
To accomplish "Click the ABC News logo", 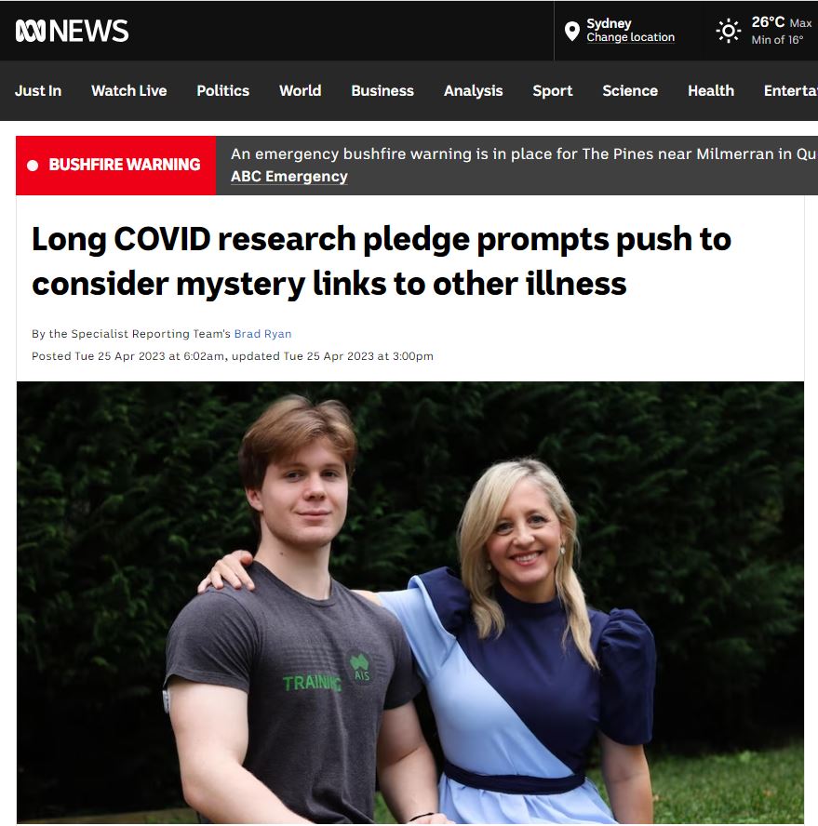I will tap(72, 31).
